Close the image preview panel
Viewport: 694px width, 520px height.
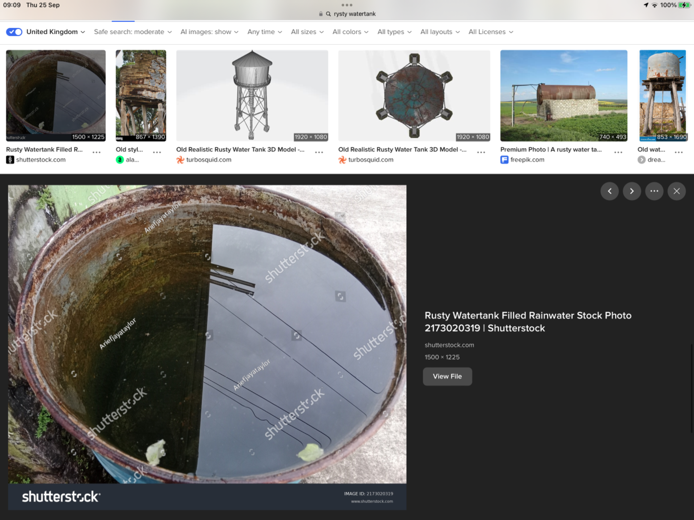pyautogui.click(x=677, y=191)
